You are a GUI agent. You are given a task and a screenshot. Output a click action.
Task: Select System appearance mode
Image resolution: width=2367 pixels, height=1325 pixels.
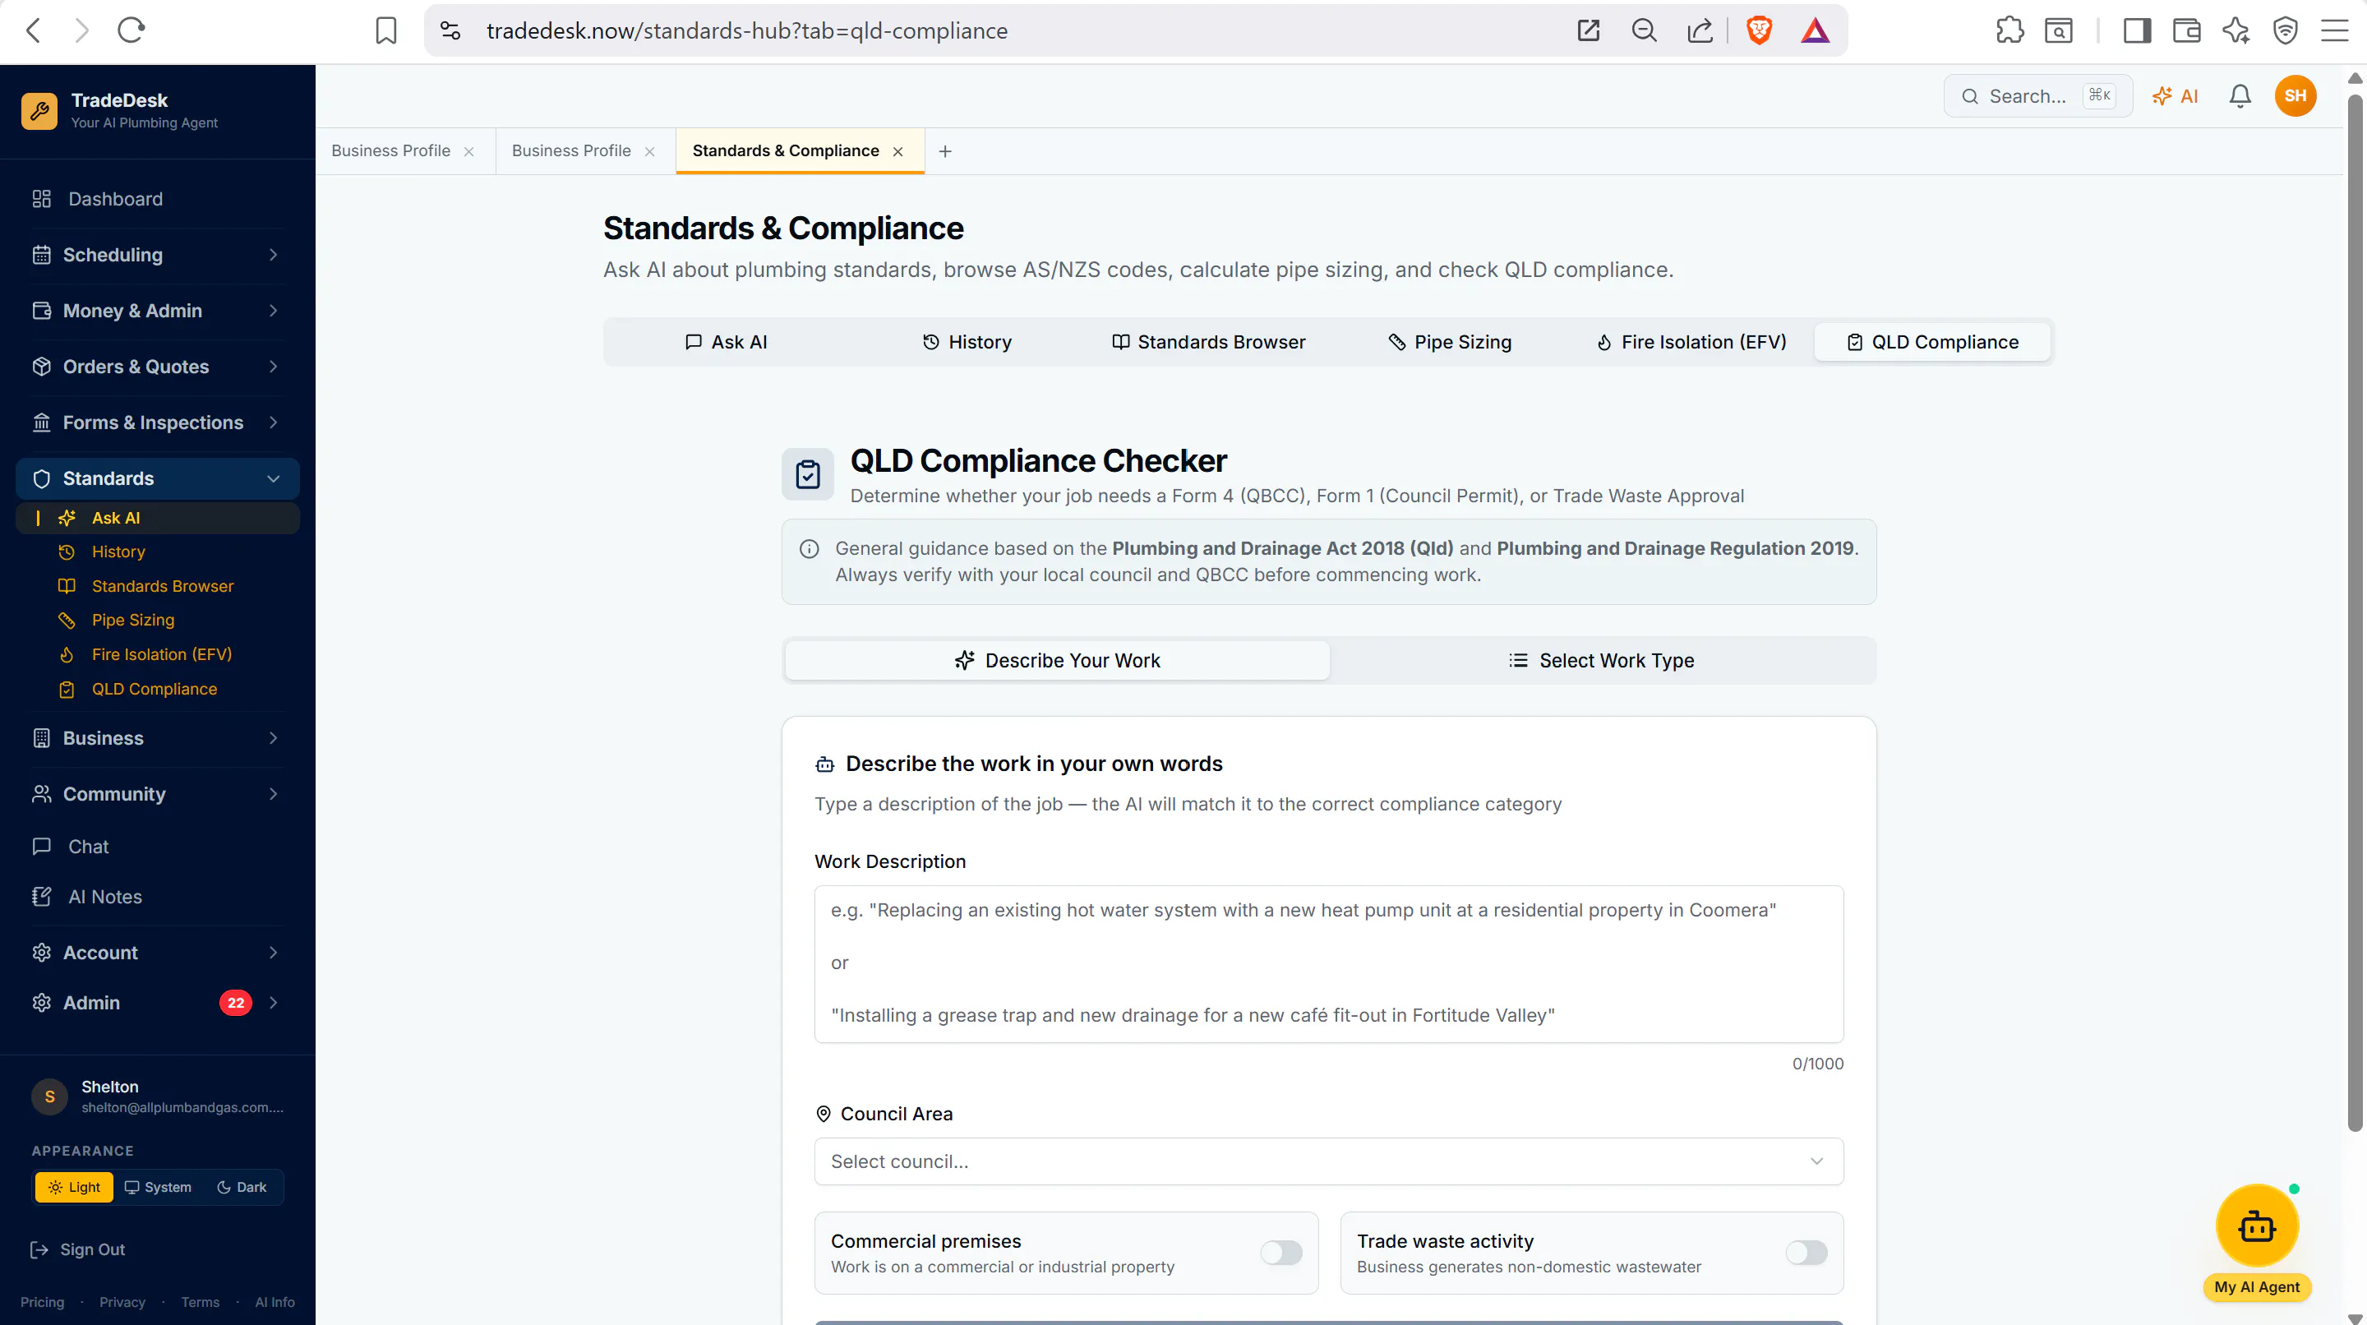[158, 1187]
